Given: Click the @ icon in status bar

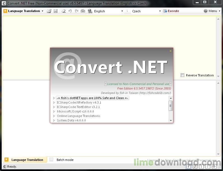Looking at the screenshot, I should 214,167.
